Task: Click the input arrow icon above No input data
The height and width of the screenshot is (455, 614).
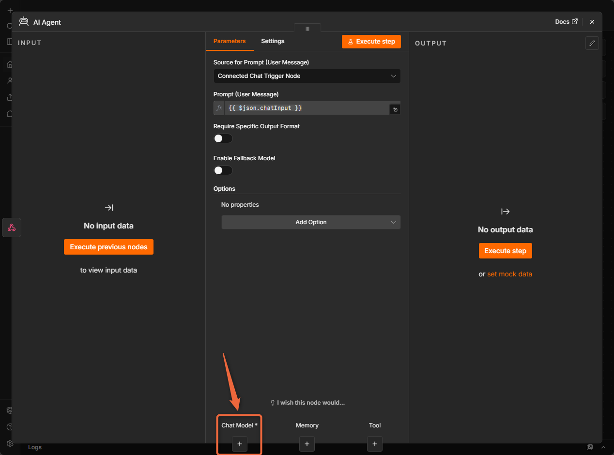Action: (x=109, y=208)
